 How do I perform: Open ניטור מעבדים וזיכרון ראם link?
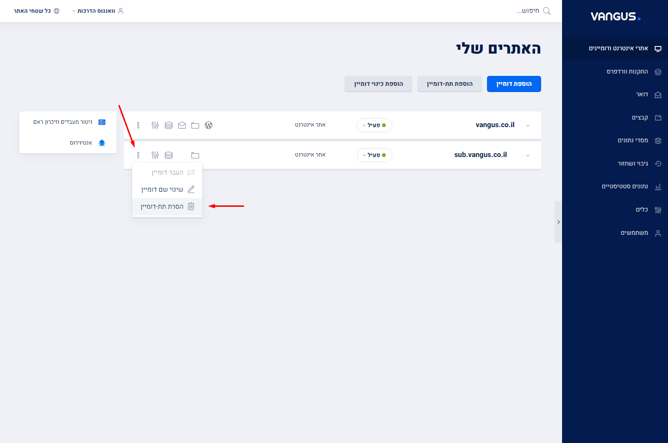pyautogui.click(x=63, y=122)
